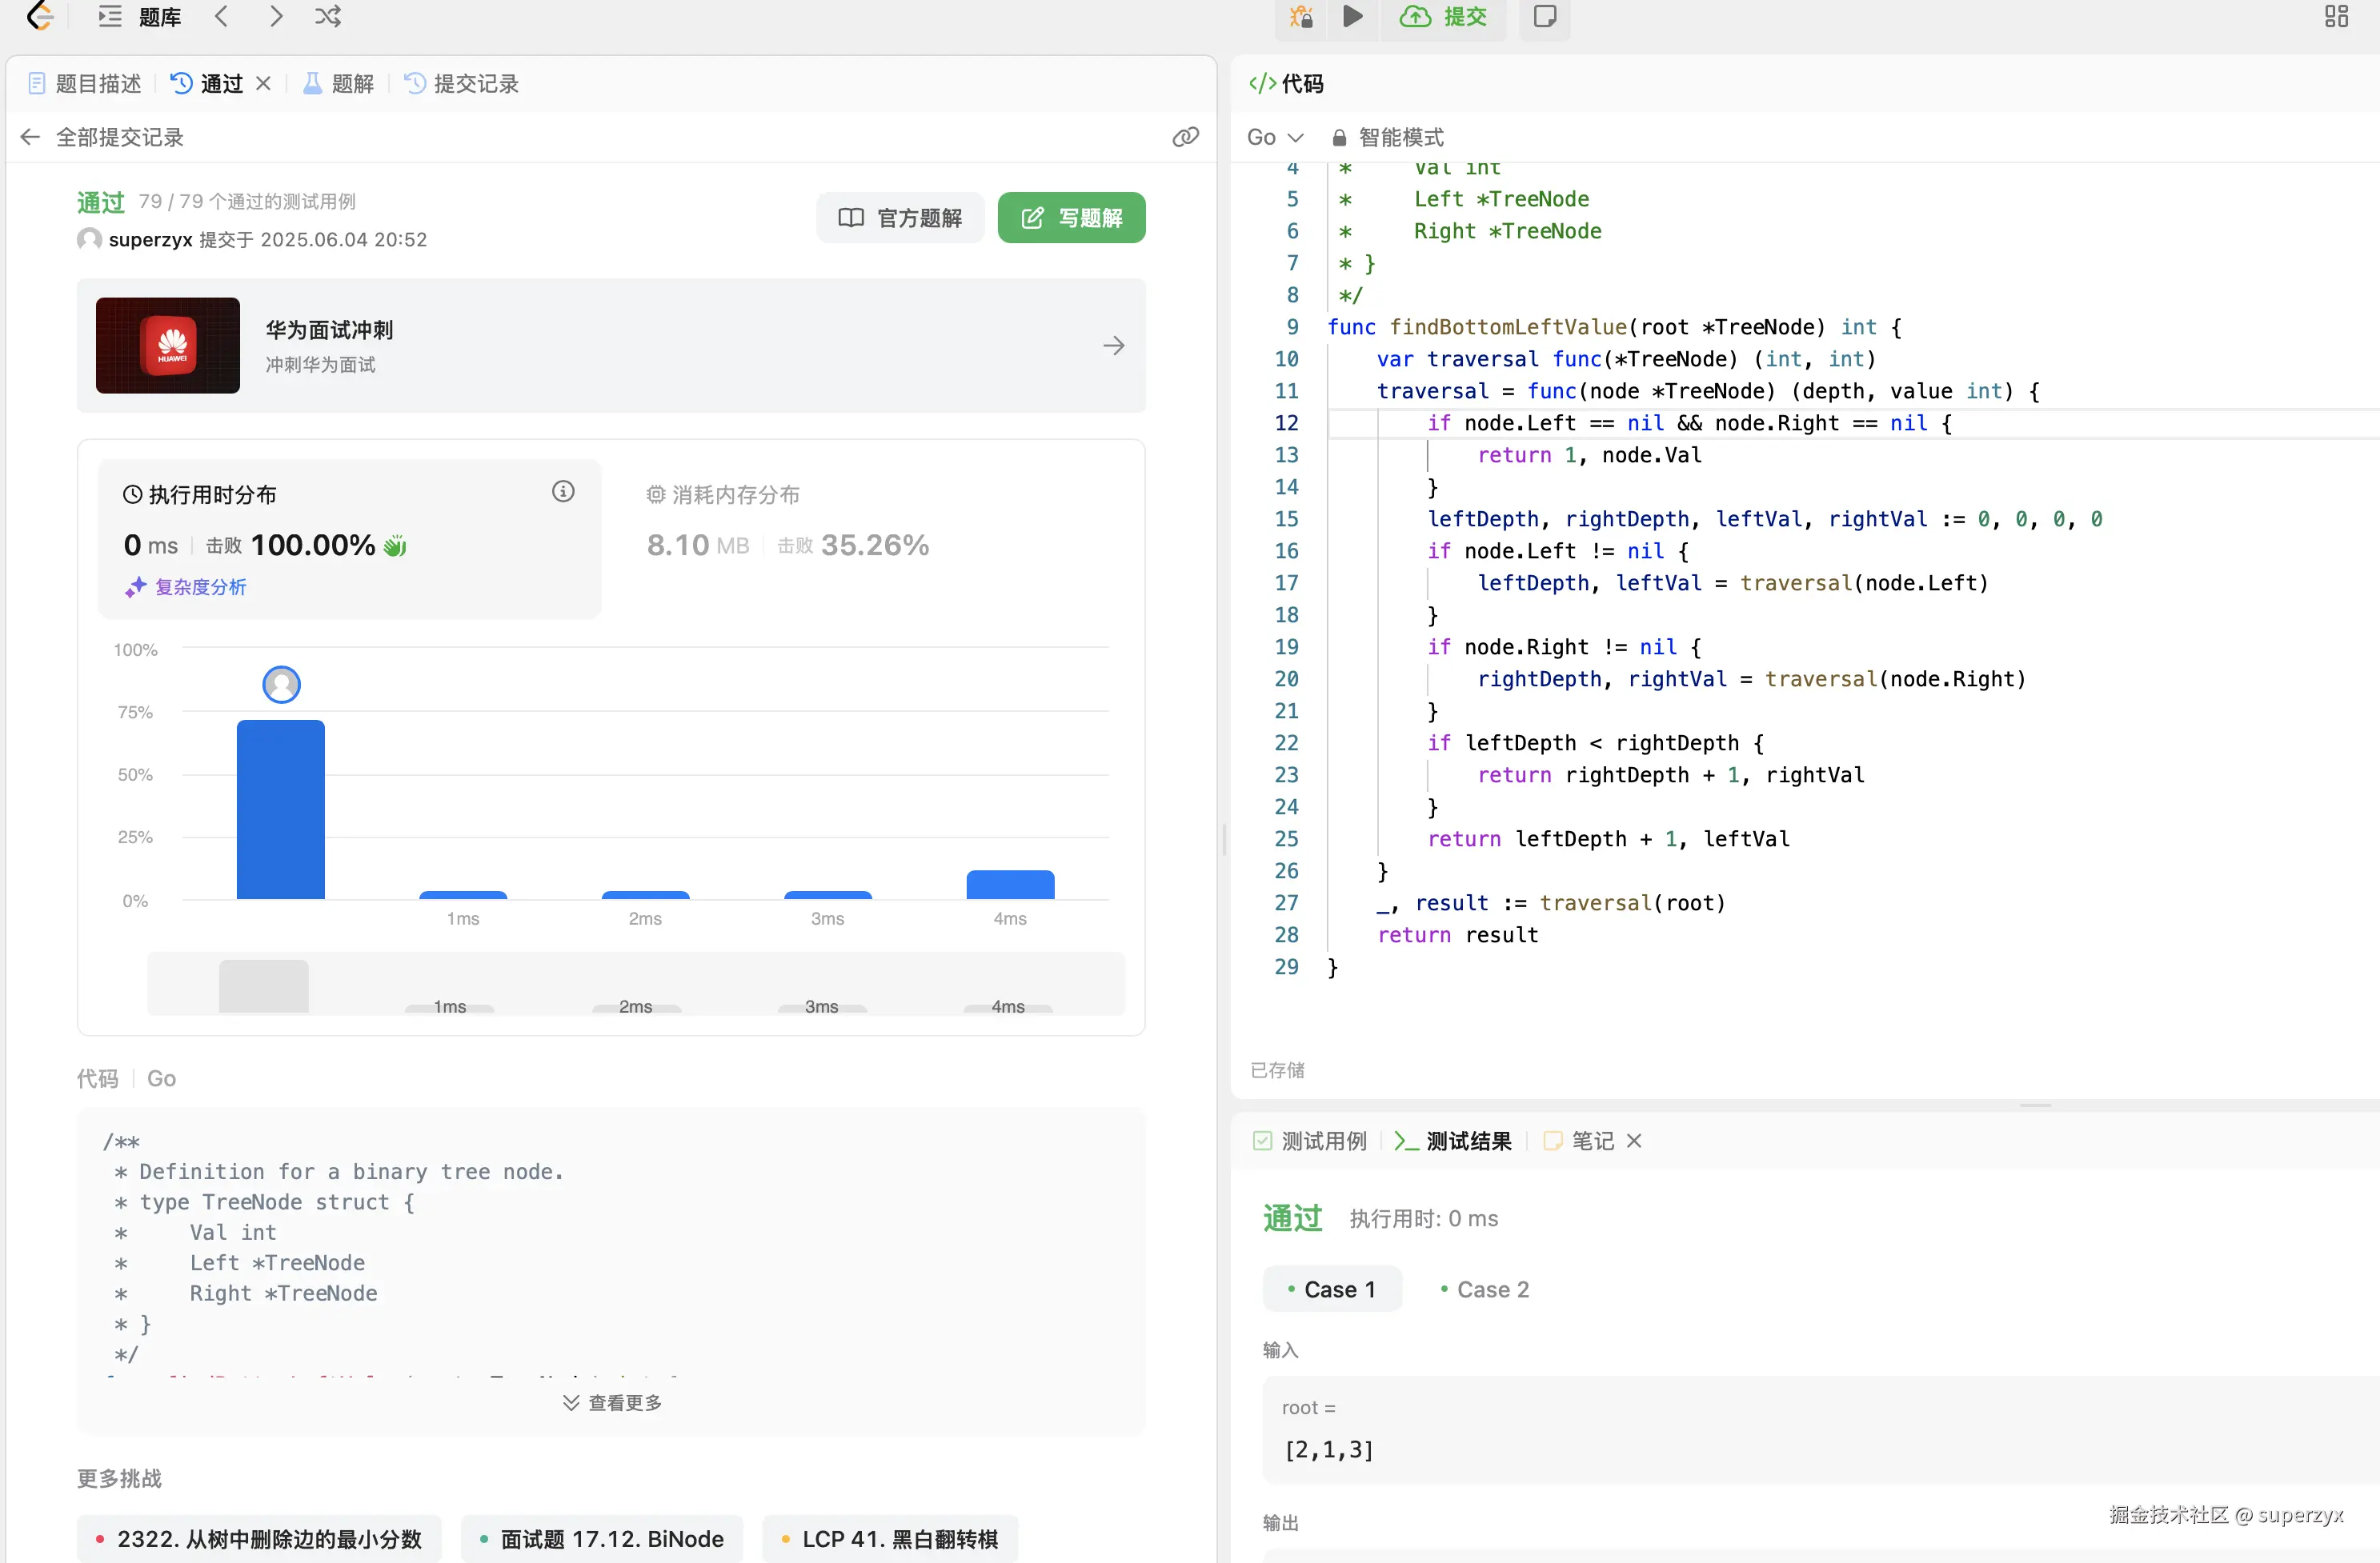Open the 华为面试冲刺 banner arrow

[x=1113, y=346]
